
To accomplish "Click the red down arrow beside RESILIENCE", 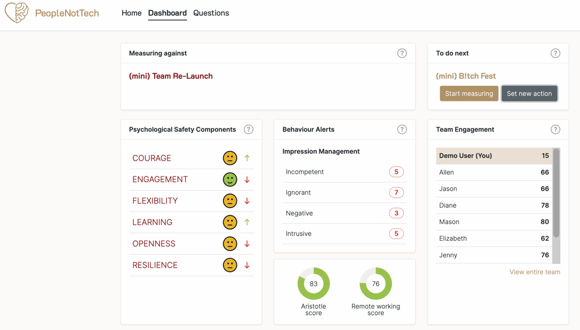I will click(247, 265).
